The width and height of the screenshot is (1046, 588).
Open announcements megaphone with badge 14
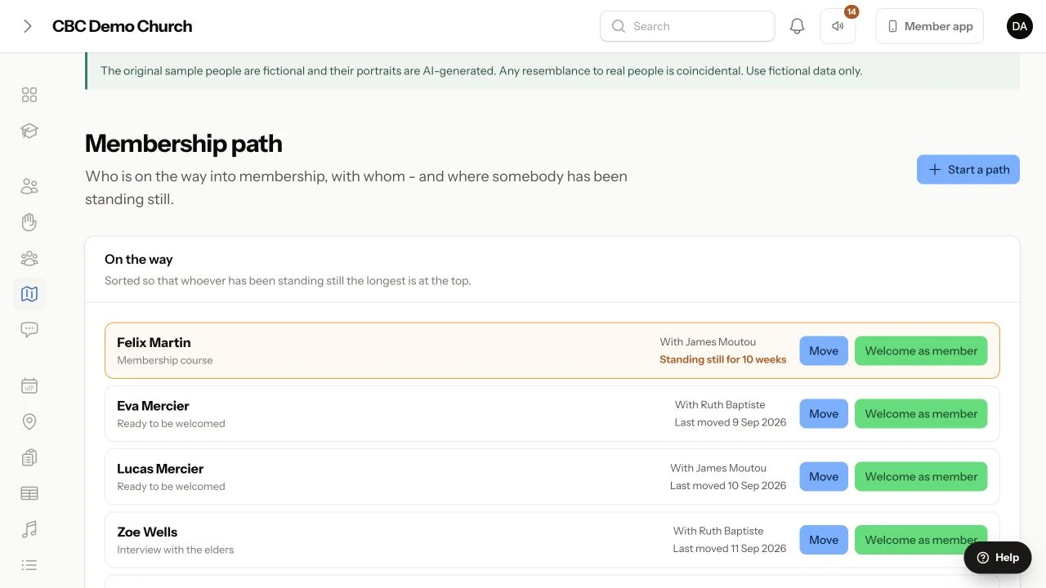(838, 26)
